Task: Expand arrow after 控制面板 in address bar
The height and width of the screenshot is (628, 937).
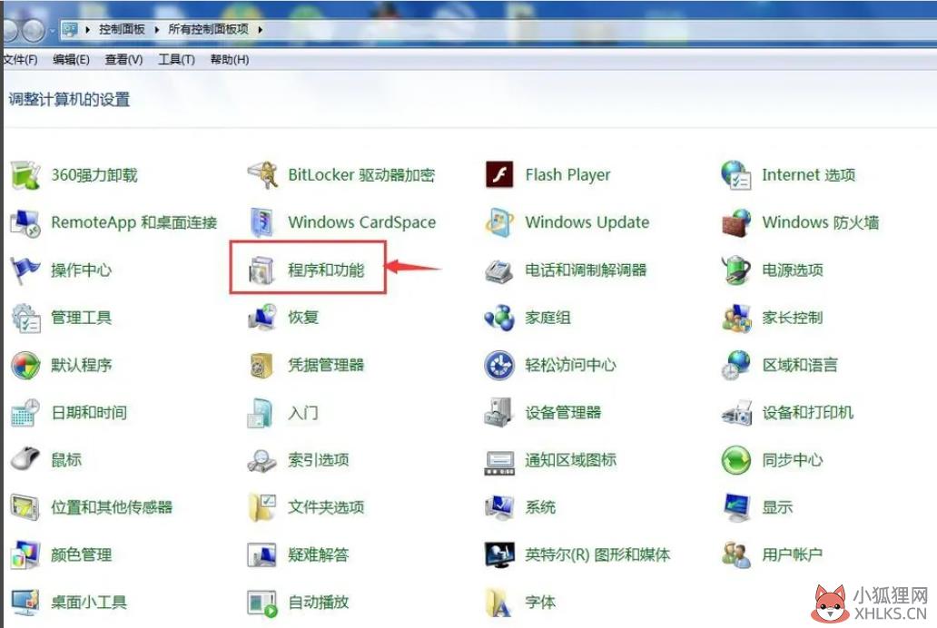Action: pyautogui.click(x=156, y=29)
